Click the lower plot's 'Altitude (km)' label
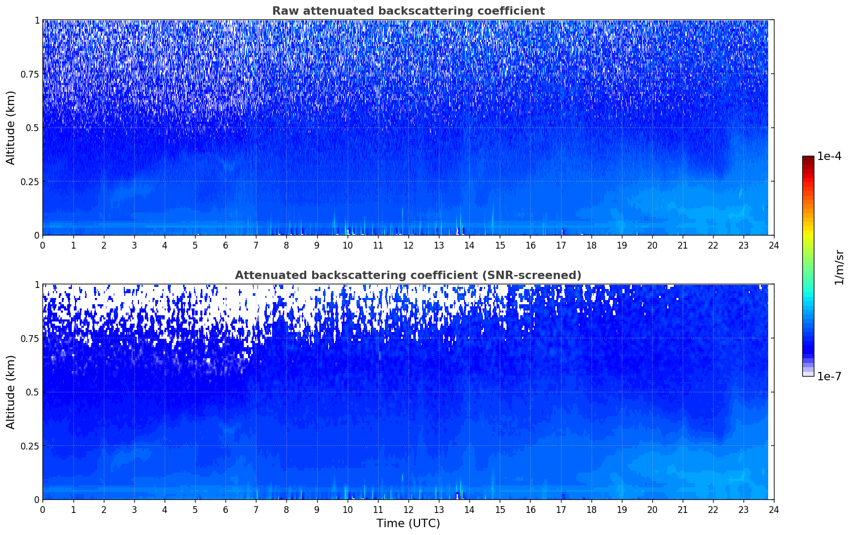The width and height of the screenshot is (850, 535). (10, 392)
